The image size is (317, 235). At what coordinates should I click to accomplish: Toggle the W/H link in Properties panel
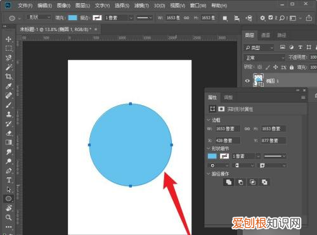pos(247,129)
